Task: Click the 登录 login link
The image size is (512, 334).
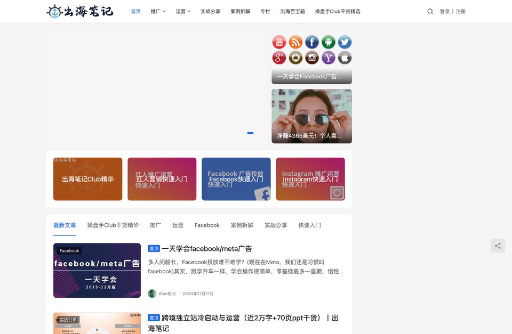Action: tap(444, 11)
